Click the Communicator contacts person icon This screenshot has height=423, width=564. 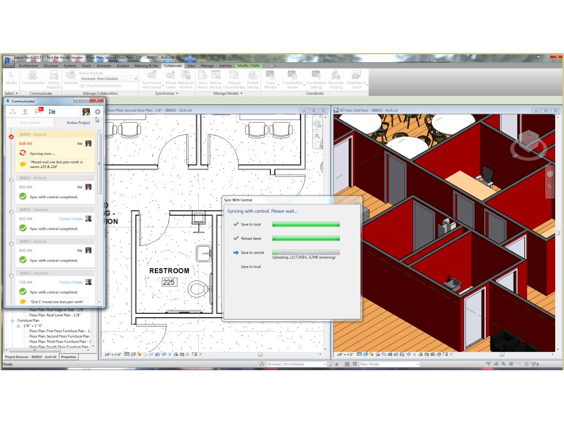[25, 111]
